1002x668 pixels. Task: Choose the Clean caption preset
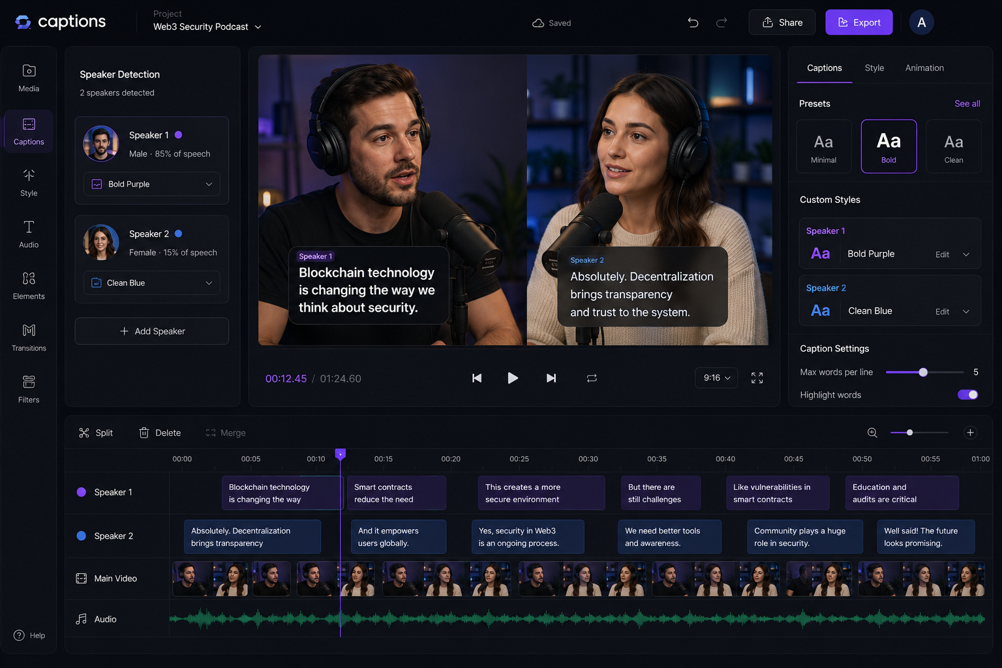coord(953,146)
